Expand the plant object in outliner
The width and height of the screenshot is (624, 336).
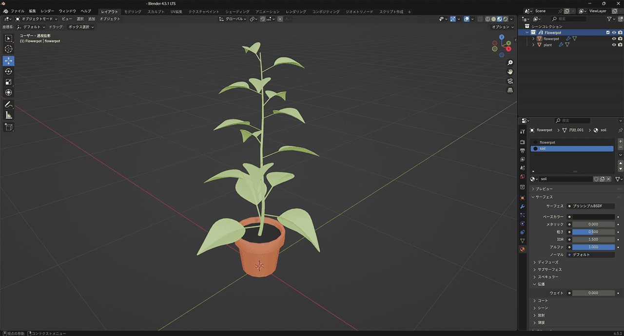click(x=533, y=45)
